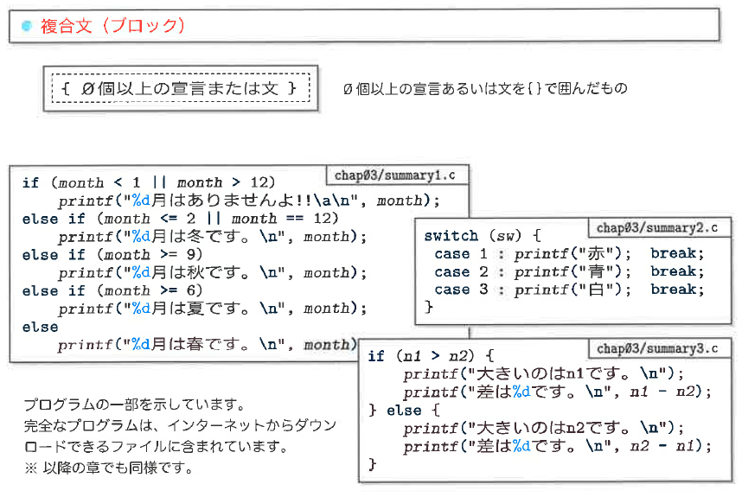Click the printf line with n1 - n2
The image size is (742, 497).
(558, 392)
